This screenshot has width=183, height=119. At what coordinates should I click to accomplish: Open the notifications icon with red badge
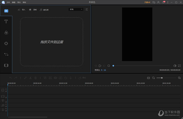[164, 2]
